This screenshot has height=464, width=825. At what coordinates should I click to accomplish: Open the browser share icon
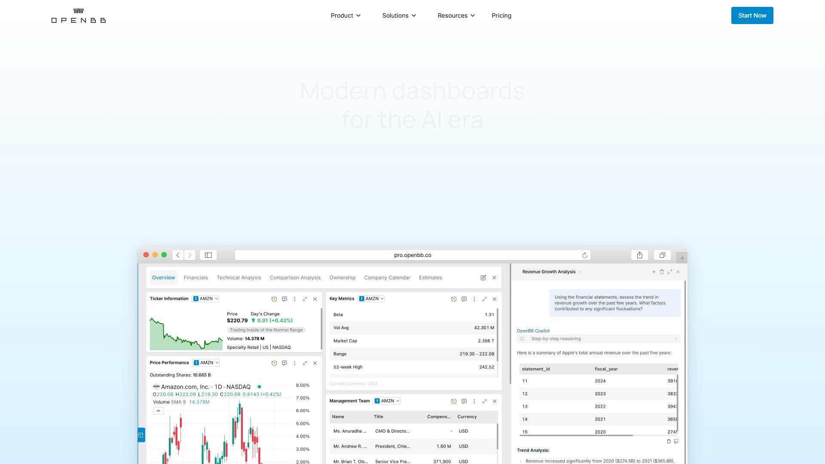(x=640, y=255)
